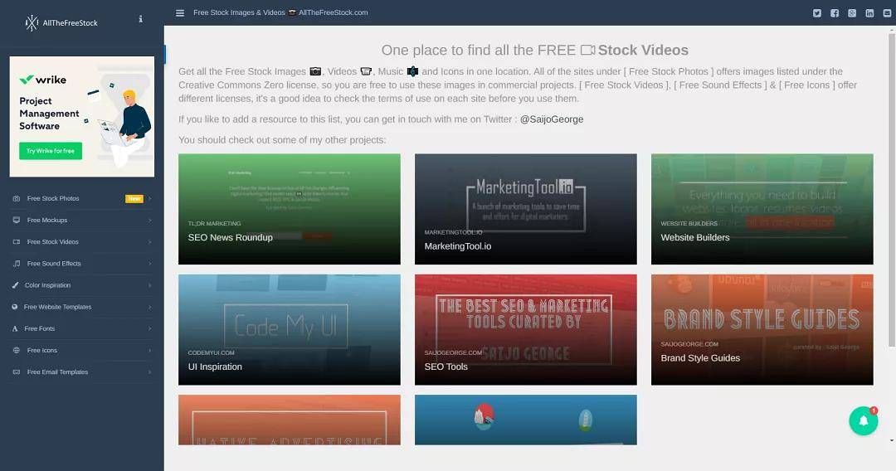Open the Brand Style Guides card

tap(762, 329)
